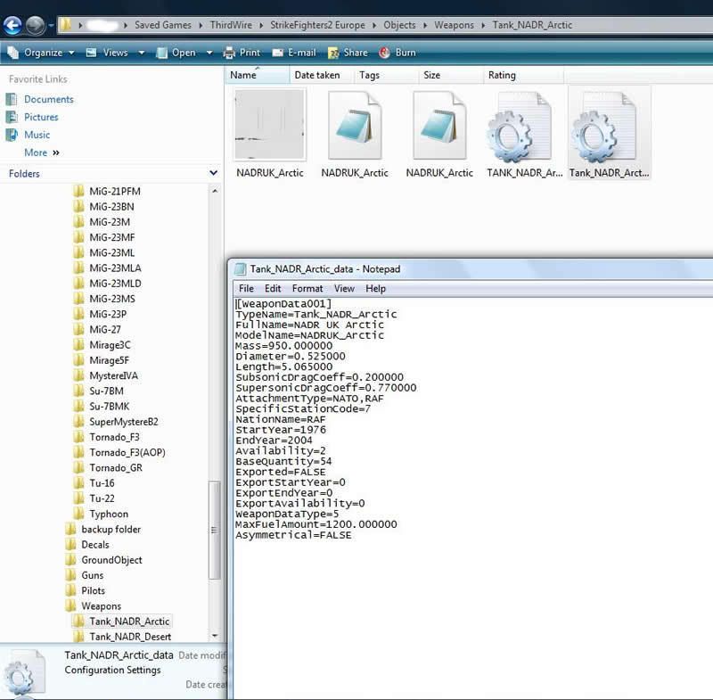713x700 pixels.
Task: Click the folder tree scroll up arrow
Action: [x=215, y=191]
